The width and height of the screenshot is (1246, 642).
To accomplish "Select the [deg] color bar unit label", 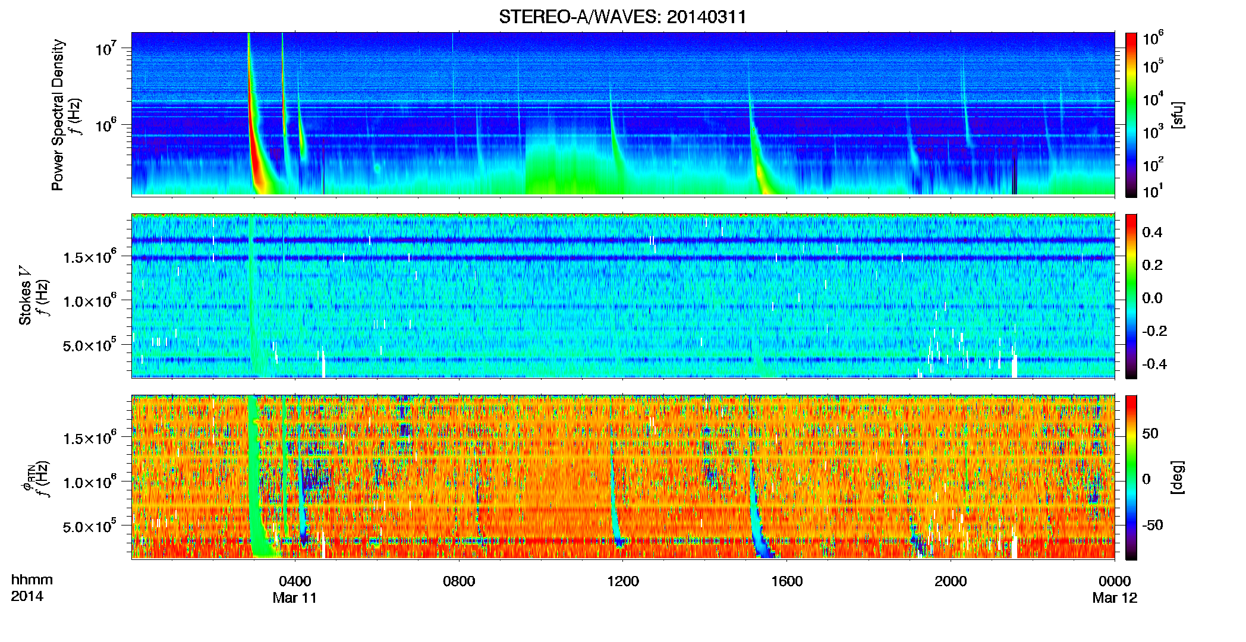I will click(x=1178, y=477).
